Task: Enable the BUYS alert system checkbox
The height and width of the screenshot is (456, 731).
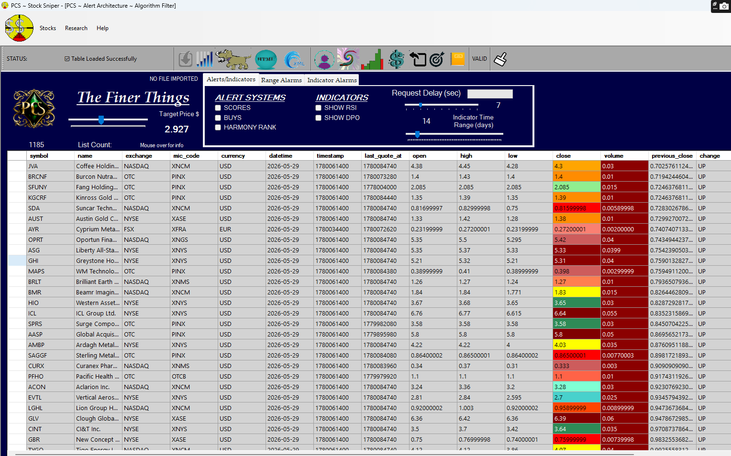Action: click(218, 118)
